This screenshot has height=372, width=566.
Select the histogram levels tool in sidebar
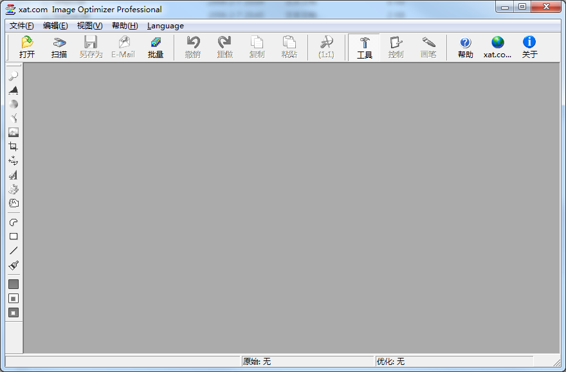pyautogui.click(x=14, y=90)
